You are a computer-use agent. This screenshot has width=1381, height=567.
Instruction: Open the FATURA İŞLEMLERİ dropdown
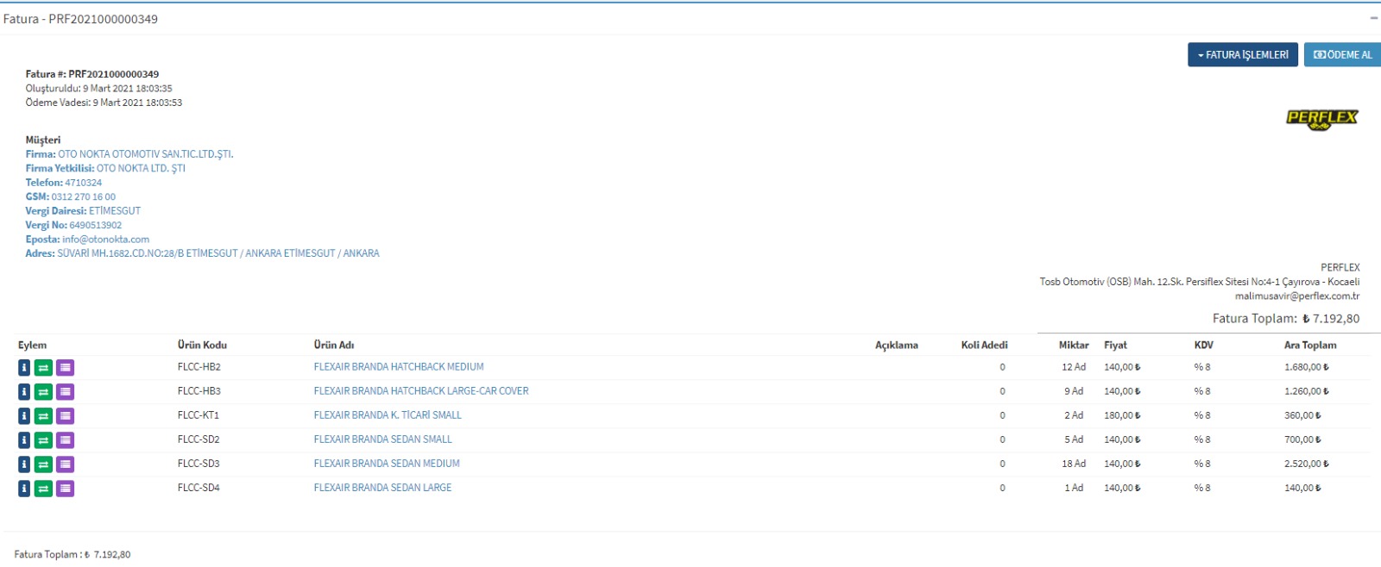click(1242, 55)
